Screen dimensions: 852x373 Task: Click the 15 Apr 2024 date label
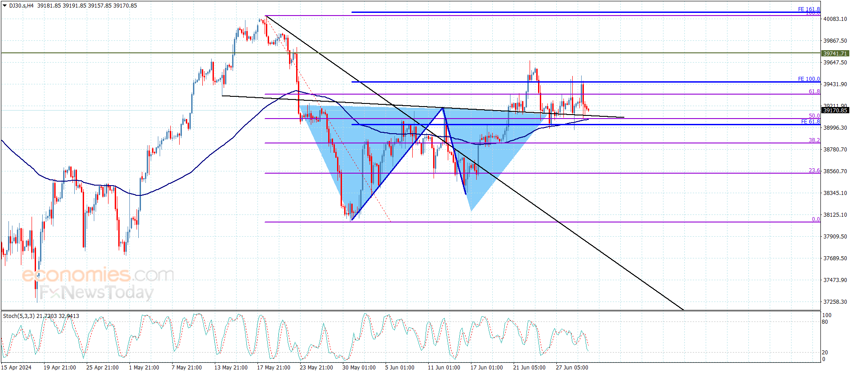pyautogui.click(x=16, y=367)
